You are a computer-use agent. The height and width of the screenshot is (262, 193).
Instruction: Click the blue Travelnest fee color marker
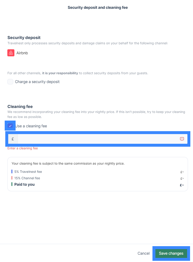[12, 172]
